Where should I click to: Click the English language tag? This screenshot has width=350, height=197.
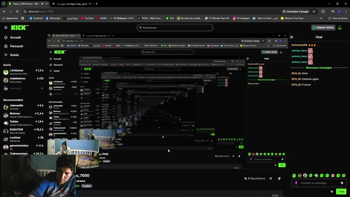(87, 186)
